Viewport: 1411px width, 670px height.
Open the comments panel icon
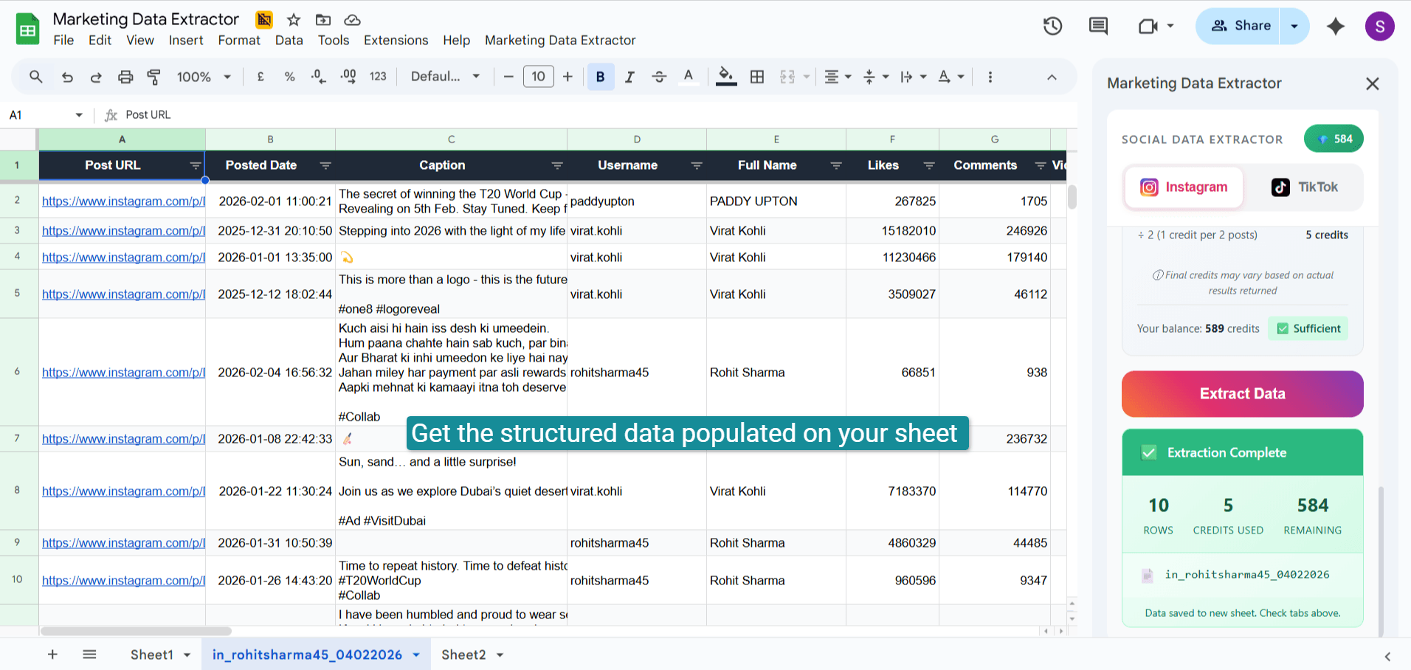(1098, 27)
